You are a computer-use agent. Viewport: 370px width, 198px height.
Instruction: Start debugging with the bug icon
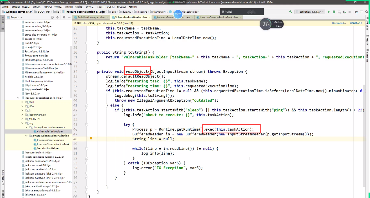334,12
